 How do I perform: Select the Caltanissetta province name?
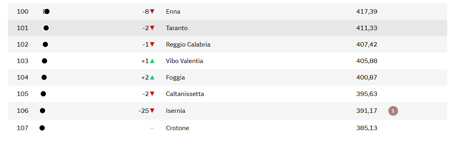click(x=185, y=94)
